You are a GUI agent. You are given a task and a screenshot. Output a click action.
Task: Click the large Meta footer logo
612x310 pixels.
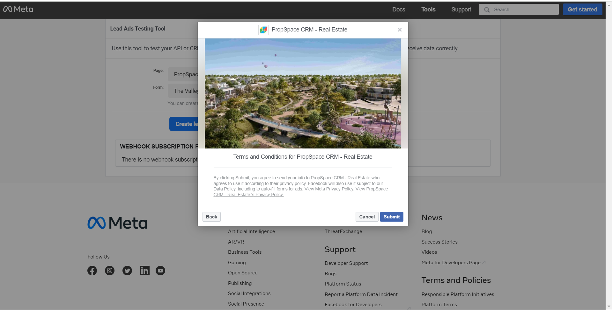[117, 223]
